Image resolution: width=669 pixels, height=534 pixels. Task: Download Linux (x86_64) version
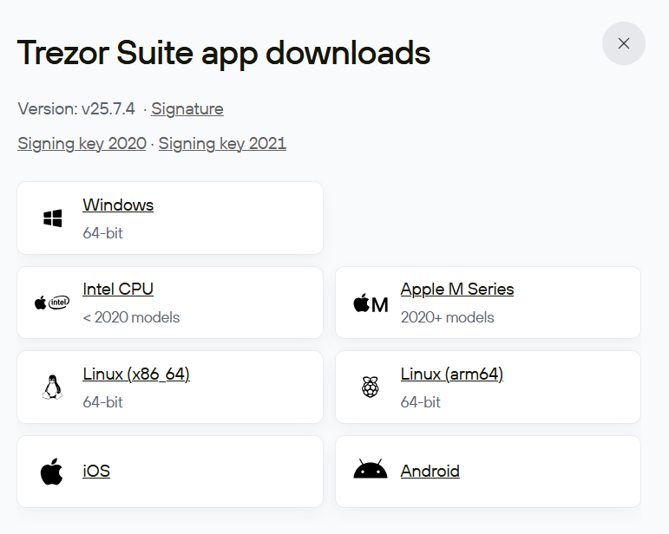(136, 374)
